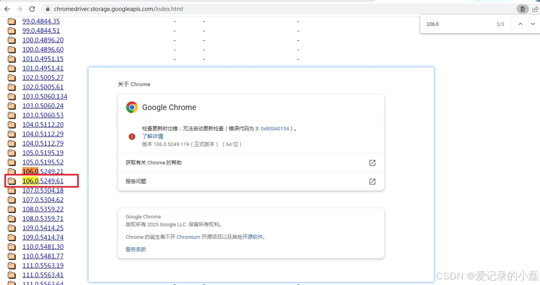Open the 102.0.5005.27 folder link
This screenshot has width=540, height=285.
coord(43,78)
